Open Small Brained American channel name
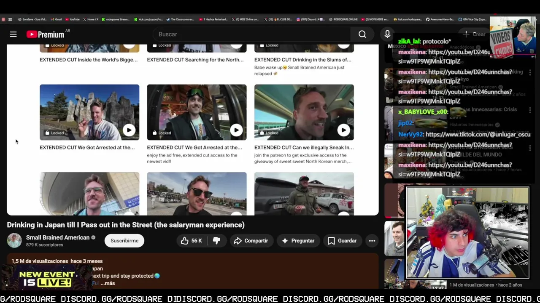540x303 pixels. (58, 237)
